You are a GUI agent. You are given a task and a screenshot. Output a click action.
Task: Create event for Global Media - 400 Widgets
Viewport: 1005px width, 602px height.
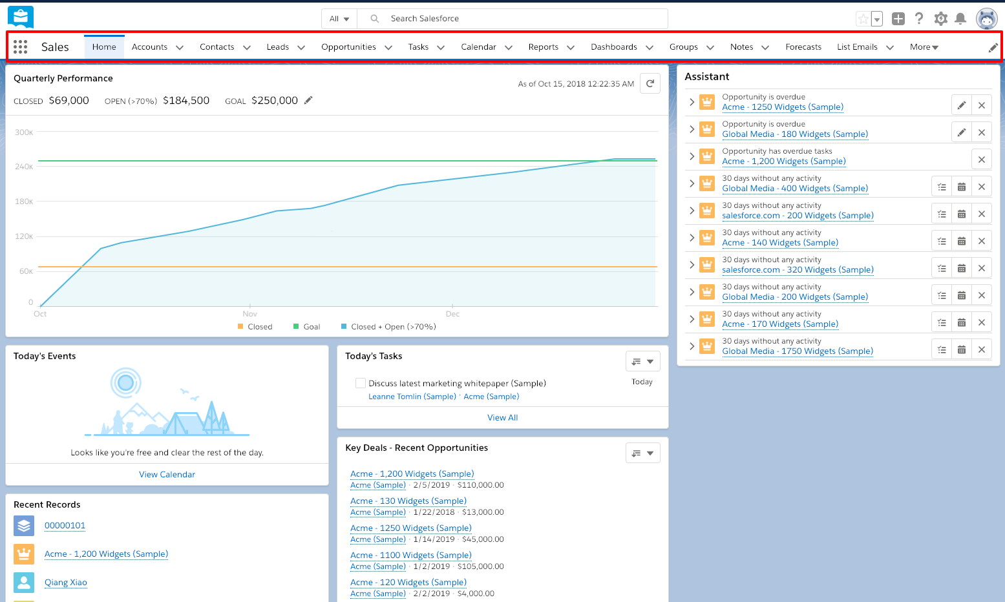click(962, 187)
